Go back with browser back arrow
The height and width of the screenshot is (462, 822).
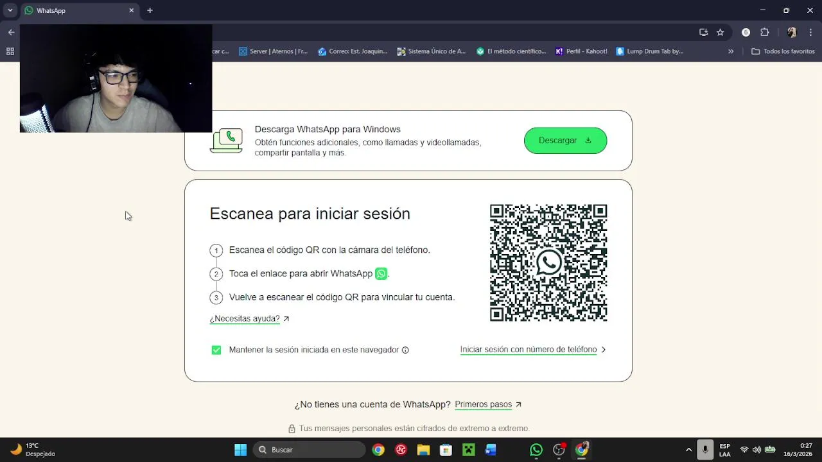click(x=11, y=32)
